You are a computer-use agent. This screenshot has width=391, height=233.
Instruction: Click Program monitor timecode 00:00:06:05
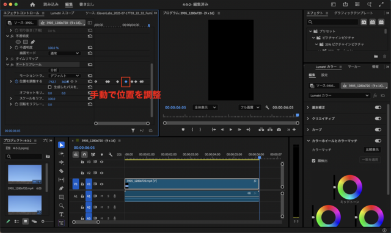click(175, 107)
